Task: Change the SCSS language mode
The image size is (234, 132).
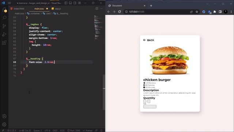Action: 62,131
